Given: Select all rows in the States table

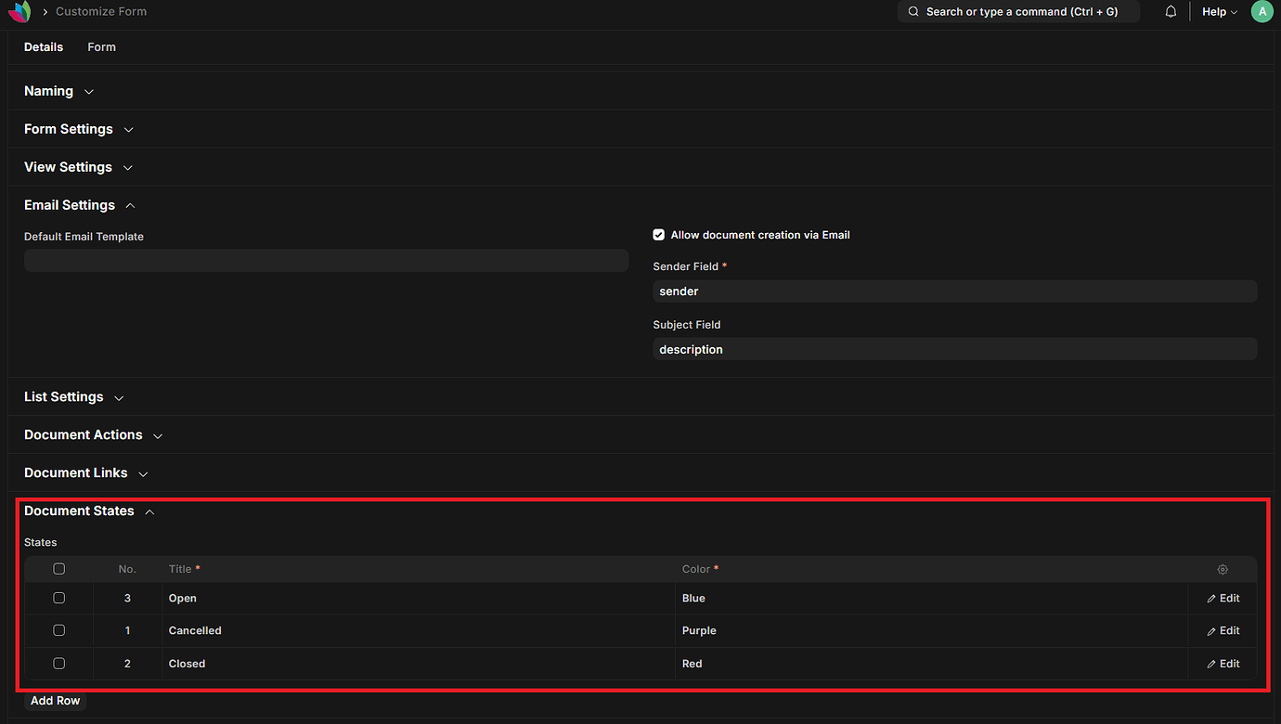Looking at the screenshot, I should (58, 568).
